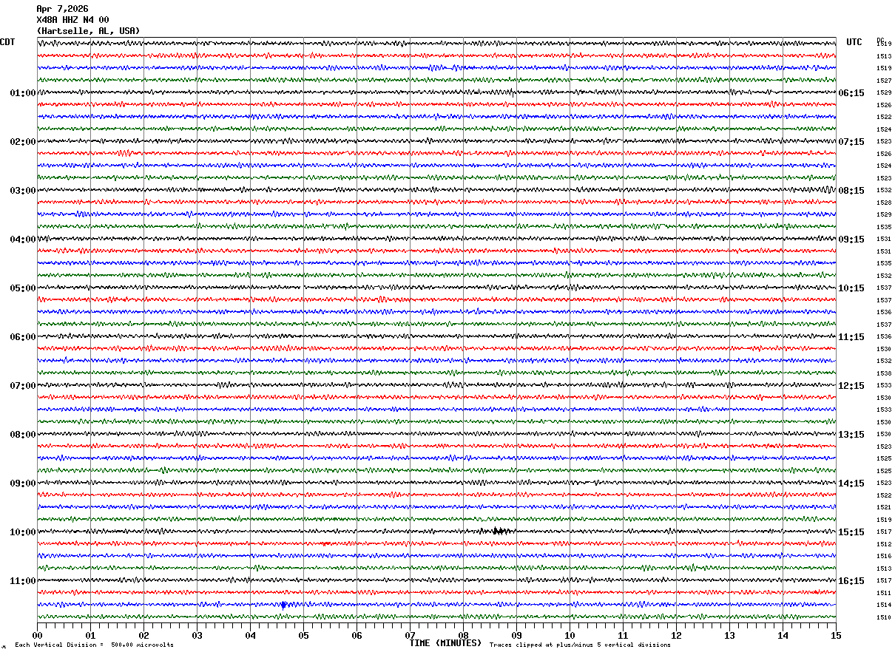Select the 09:00 CDT row label
The width and height of the screenshot is (895, 655).
tap(23, 483)
